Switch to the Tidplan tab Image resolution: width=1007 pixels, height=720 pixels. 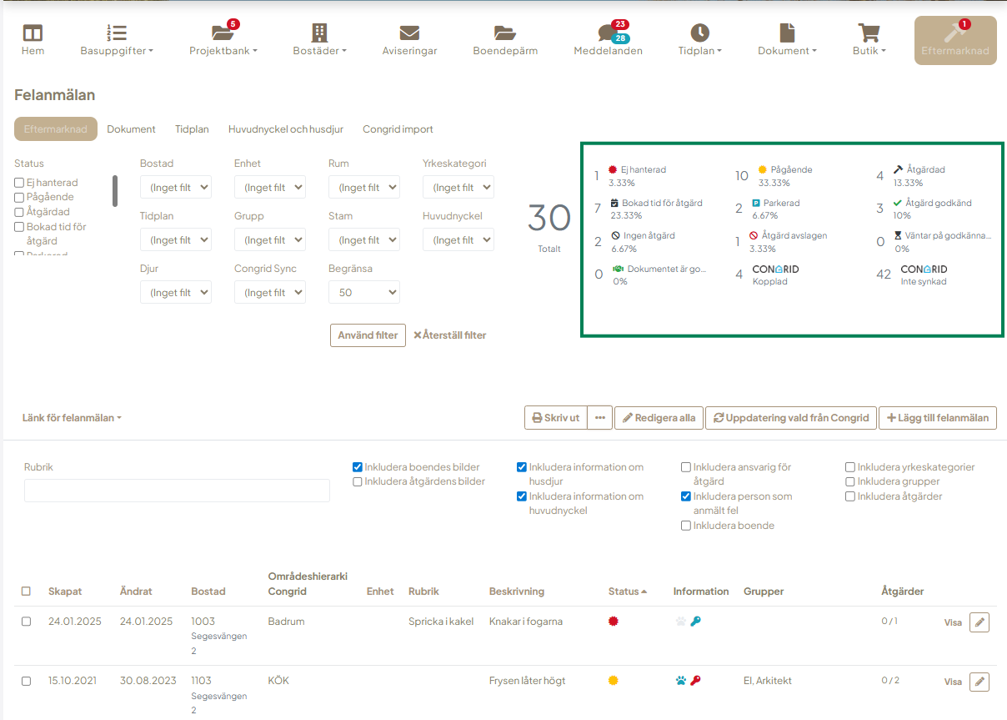click(x=192, y=129)
